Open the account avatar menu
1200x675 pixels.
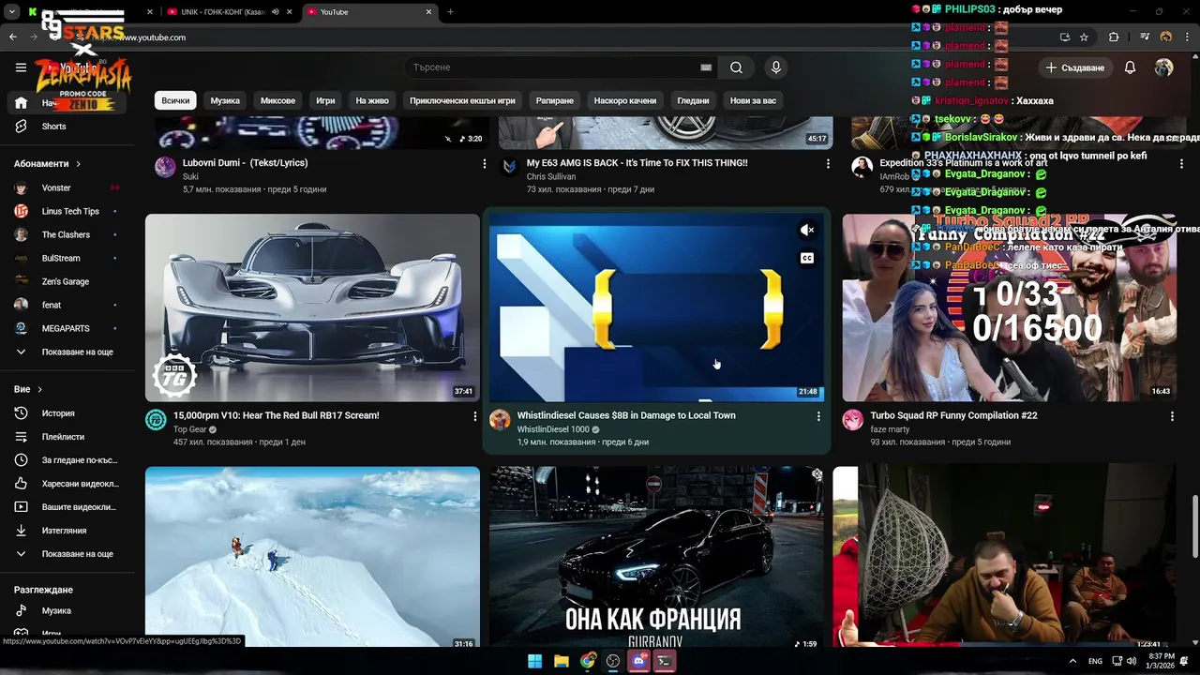coord(1163,67)
